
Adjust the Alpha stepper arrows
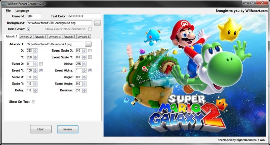click(84, 64)
